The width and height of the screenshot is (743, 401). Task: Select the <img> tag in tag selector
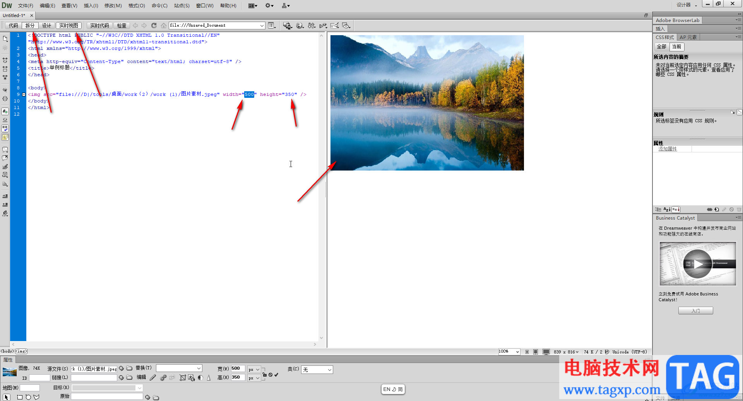[x=21, y=351]
